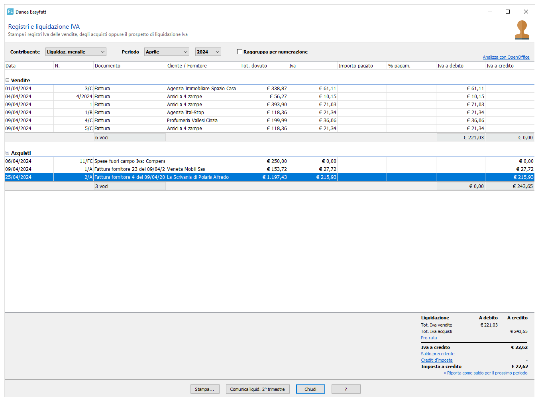This screenshot has width=540, height=402.
Task: Click the ? help button
Action: click(x=346, y=389)
